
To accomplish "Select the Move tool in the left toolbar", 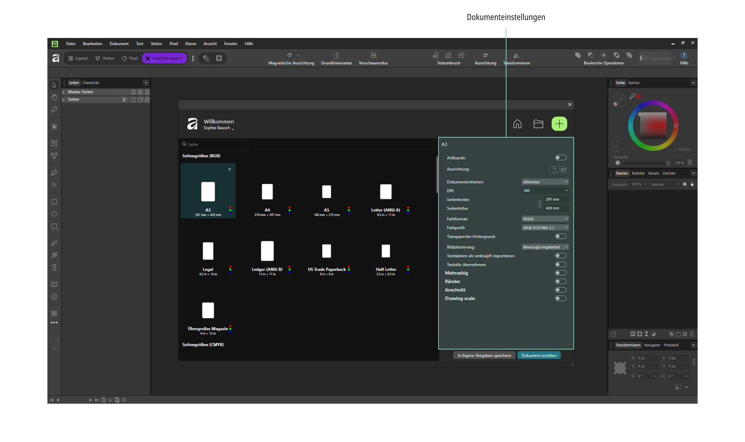I will (x=54, y=85).
